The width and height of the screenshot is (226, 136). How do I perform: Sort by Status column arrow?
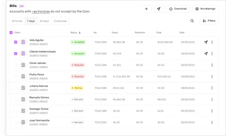(80, 33)
